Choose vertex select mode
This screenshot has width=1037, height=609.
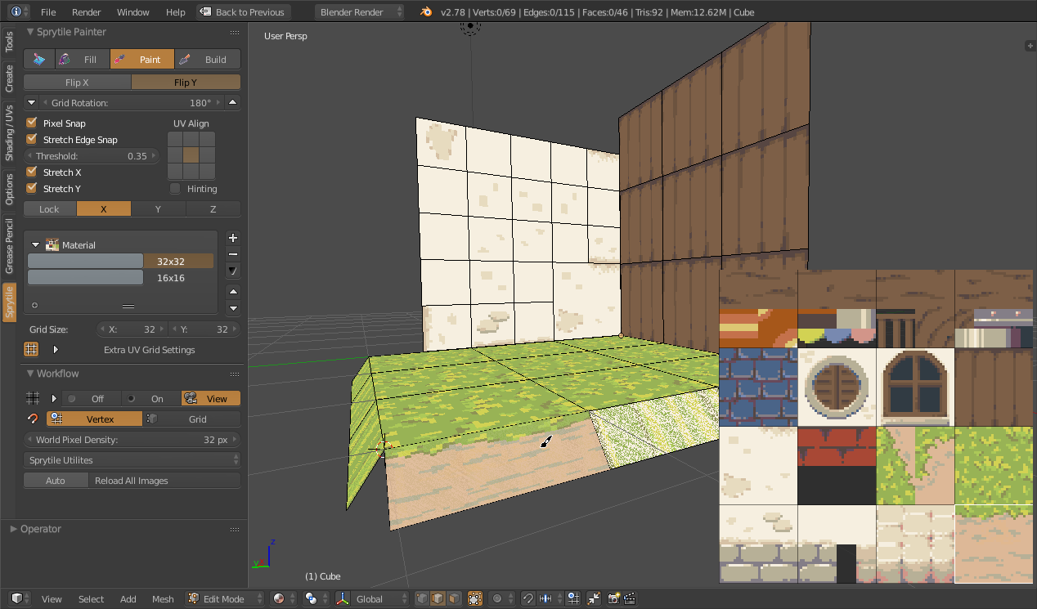[423, 598]
